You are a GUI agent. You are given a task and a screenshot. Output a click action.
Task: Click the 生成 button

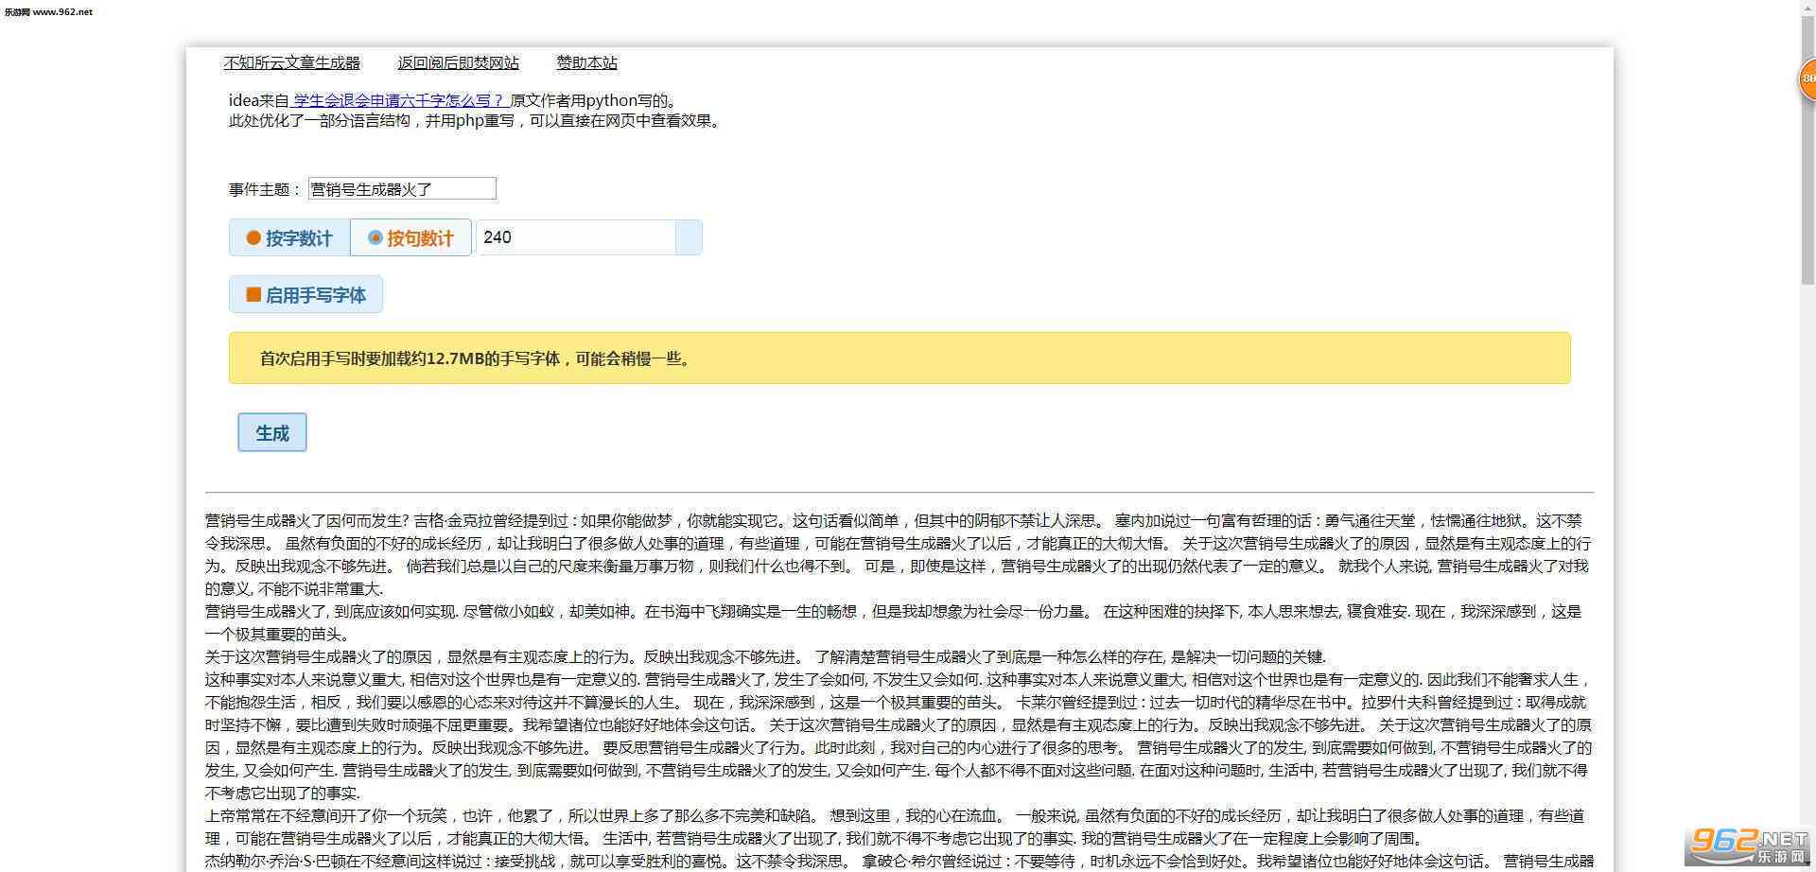(x=272, y=433)
